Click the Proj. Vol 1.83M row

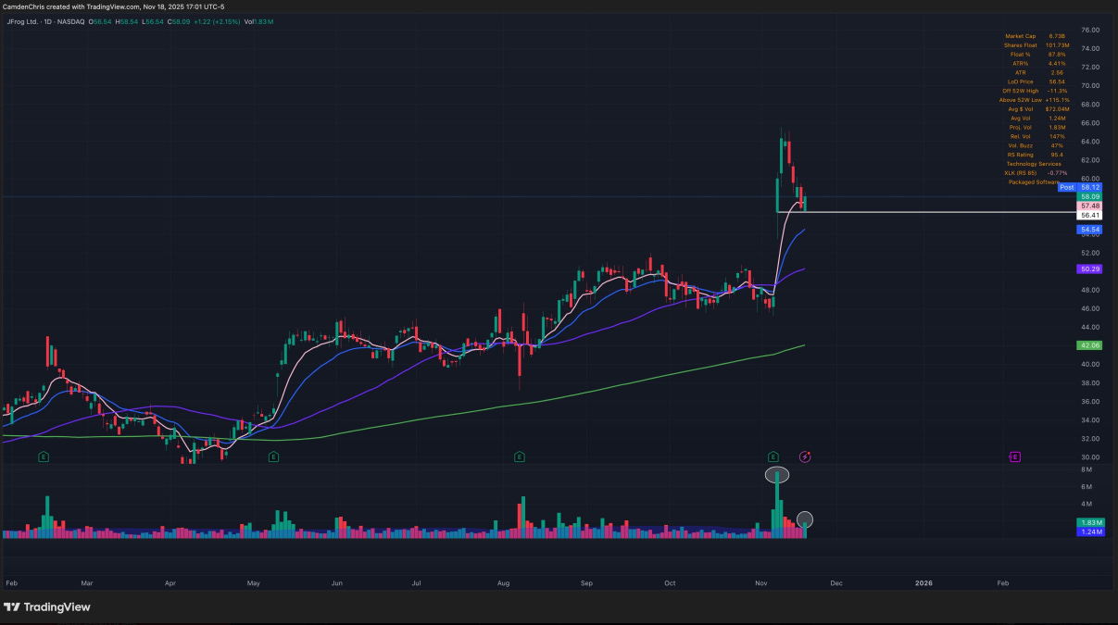[x=1036, y=127]
